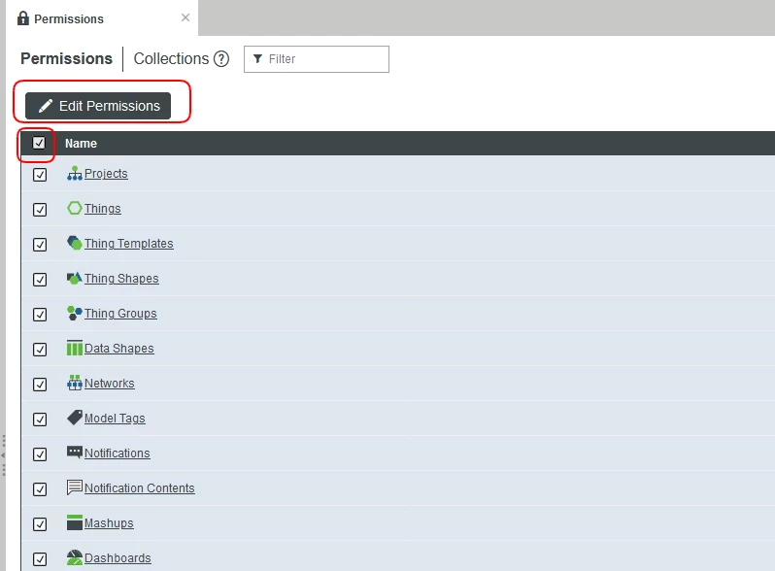
Task: Click the Thing Templates icon
Action: pos(75,243)
